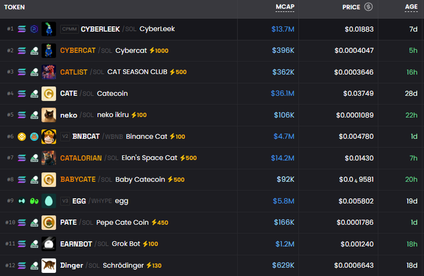The height and width of the screenshot is (276, 424).
Task: Open the BABYCATE token pair link
Action: tap(78, 180)
